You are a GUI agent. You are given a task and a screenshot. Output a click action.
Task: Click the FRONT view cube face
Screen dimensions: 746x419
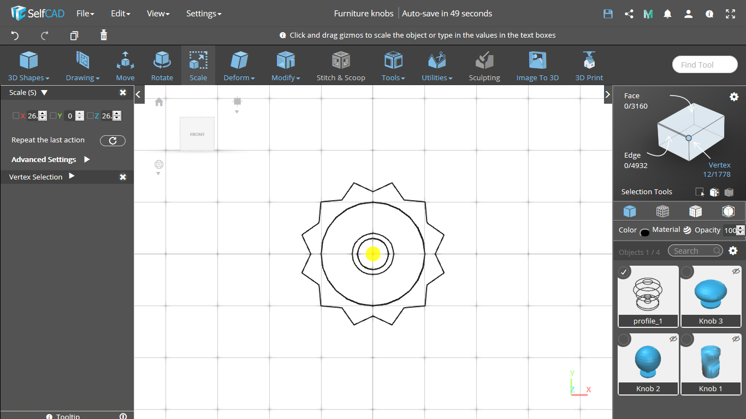(x=197, y=134)
